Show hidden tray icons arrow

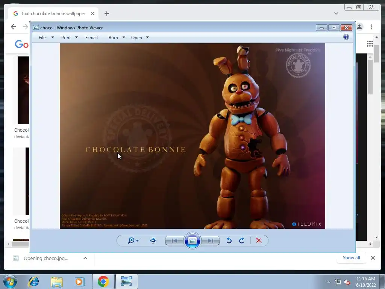pos(329,282)
